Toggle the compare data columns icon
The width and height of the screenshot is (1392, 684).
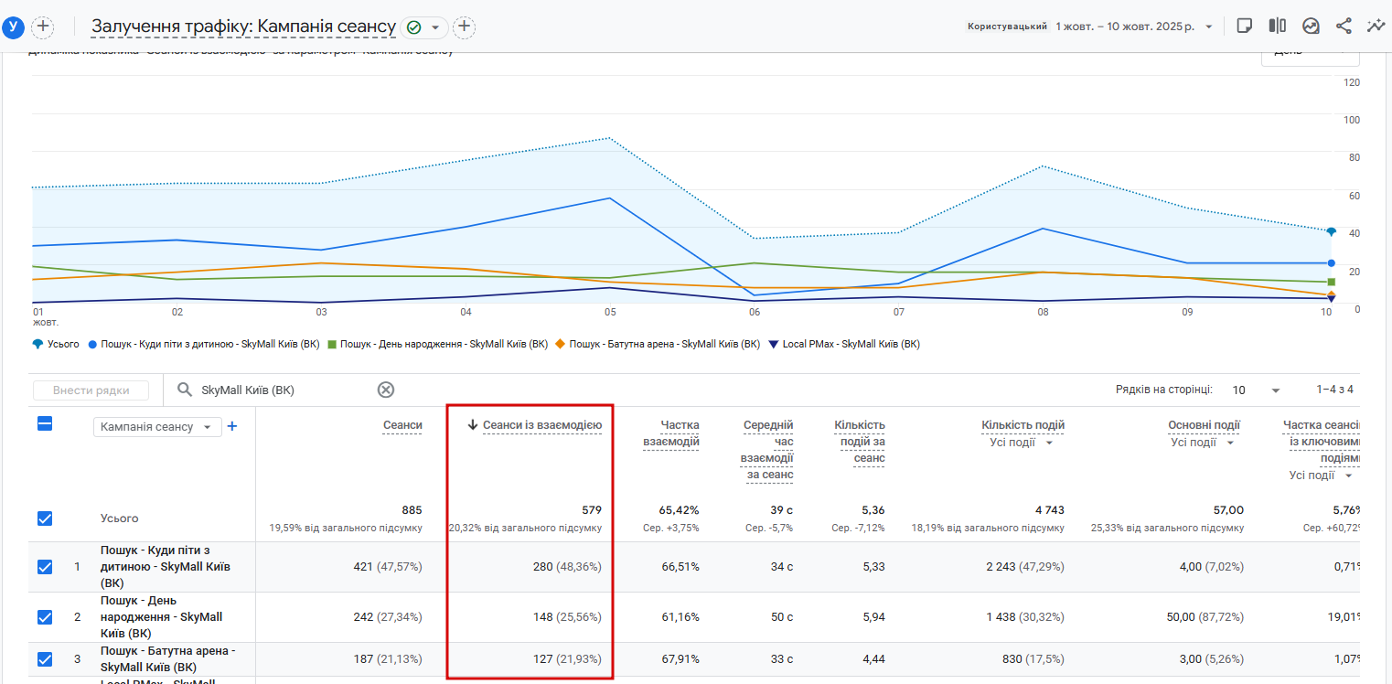pos(1278,27)
